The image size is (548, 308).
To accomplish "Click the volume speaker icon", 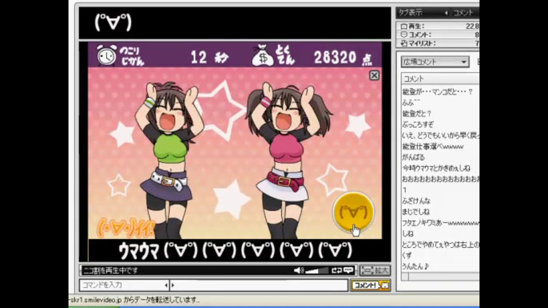I will click(299, 270).
